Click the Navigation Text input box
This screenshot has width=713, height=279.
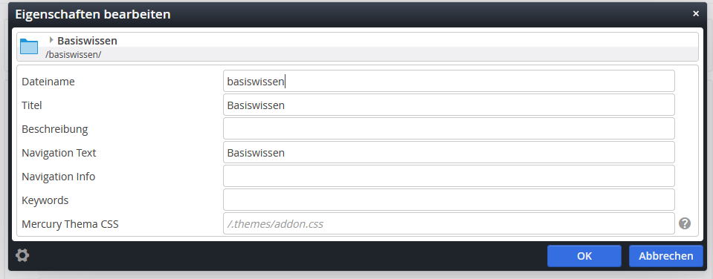tap(449, 152)
